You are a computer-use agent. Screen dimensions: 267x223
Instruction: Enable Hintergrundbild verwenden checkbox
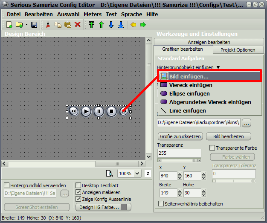7,185
